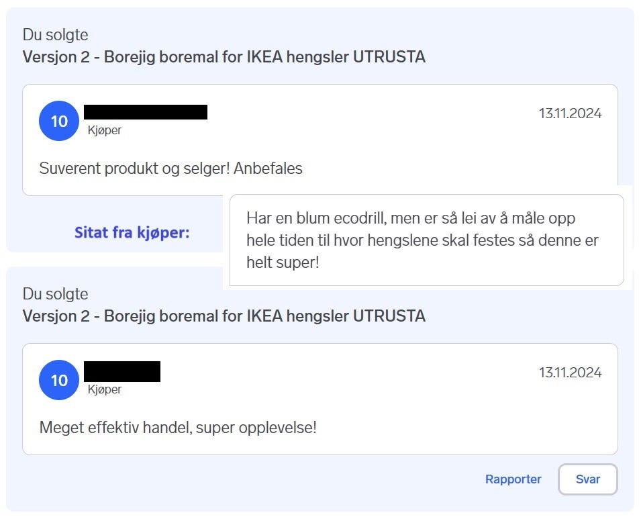Click the date 13.11.2024 on second review

[570, 373]
